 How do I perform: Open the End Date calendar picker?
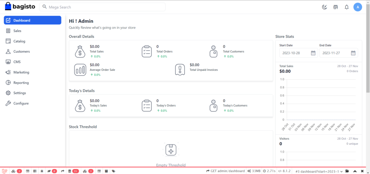[x=353, y=53]
